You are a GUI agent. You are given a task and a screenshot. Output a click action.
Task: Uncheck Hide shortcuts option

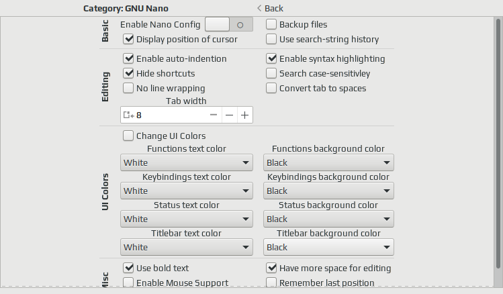click(128, 73)
